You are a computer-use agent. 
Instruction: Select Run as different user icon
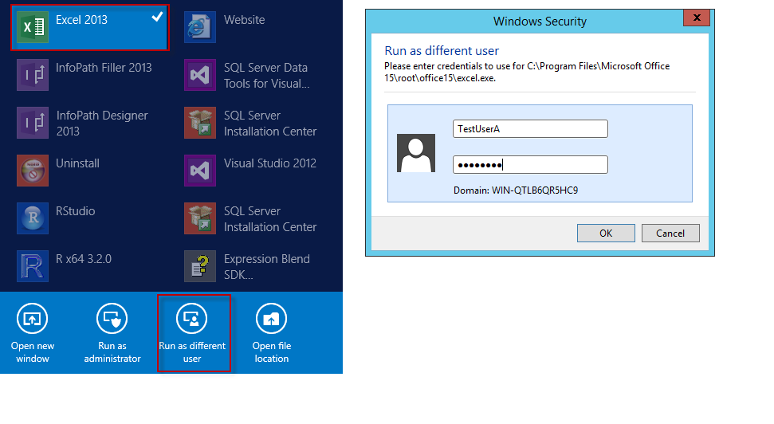[x=191, y=319]
